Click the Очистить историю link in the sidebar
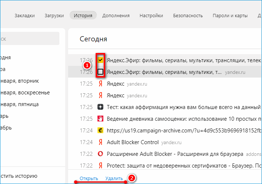This screenshot has height=184, width=262. (19, 176)
